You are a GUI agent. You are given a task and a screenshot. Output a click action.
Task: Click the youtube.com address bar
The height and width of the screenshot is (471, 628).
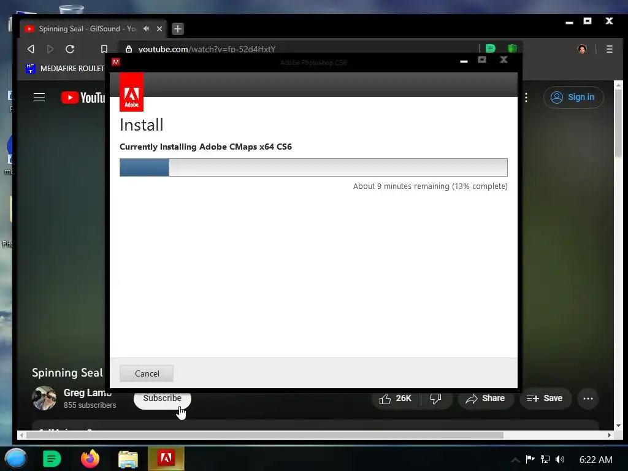(x=301, y=49)
